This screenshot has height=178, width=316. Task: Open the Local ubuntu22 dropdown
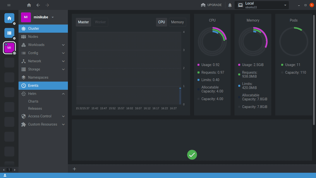tap(262, 5)
